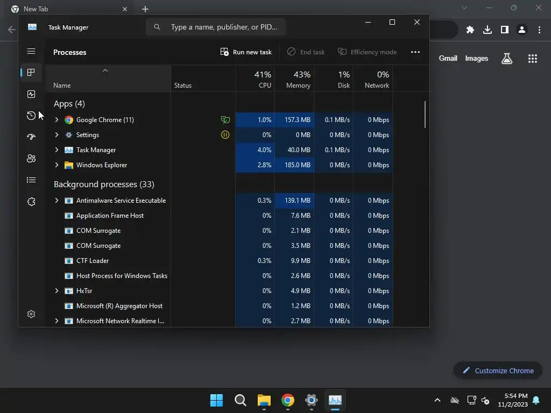Viewport: 551px width, 413px height.
Task: Select the Processes page icon in sidebar
Action: tap(31, 73)
